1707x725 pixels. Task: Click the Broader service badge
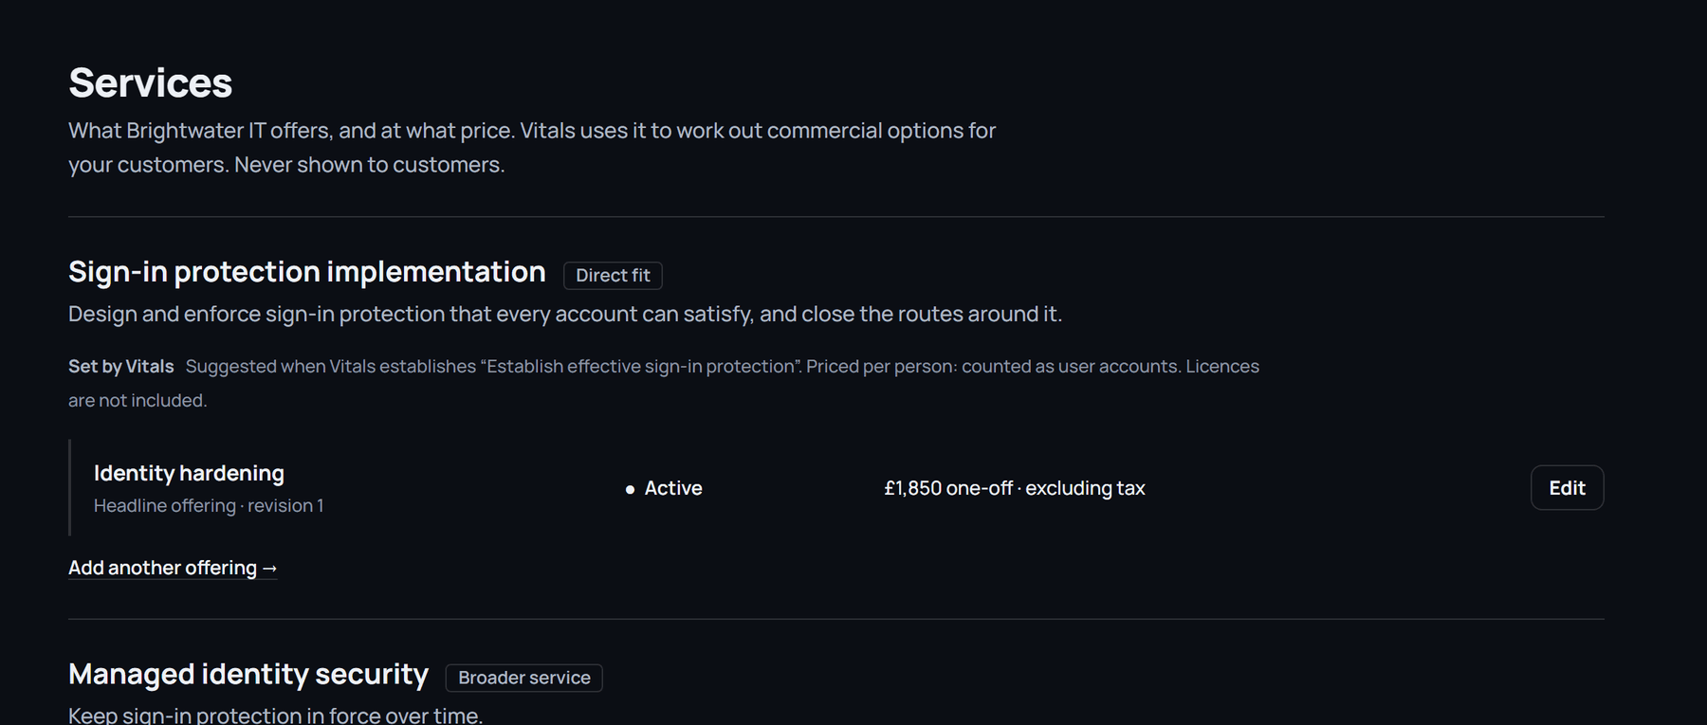coord(523,678)
